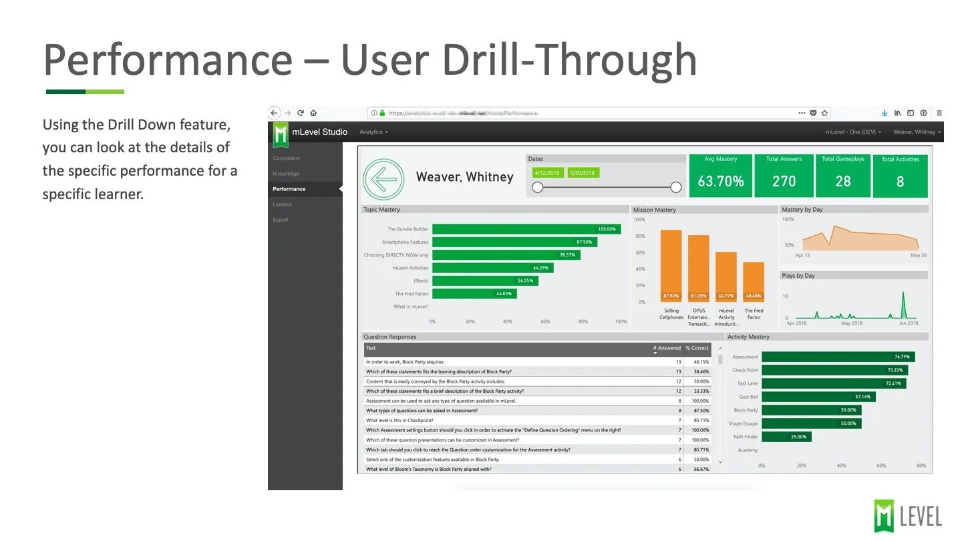Click the Path Finder 25.00% activity bar
Image resolution: width=962 pixels, height=541 pixels.
click(786, 437)
